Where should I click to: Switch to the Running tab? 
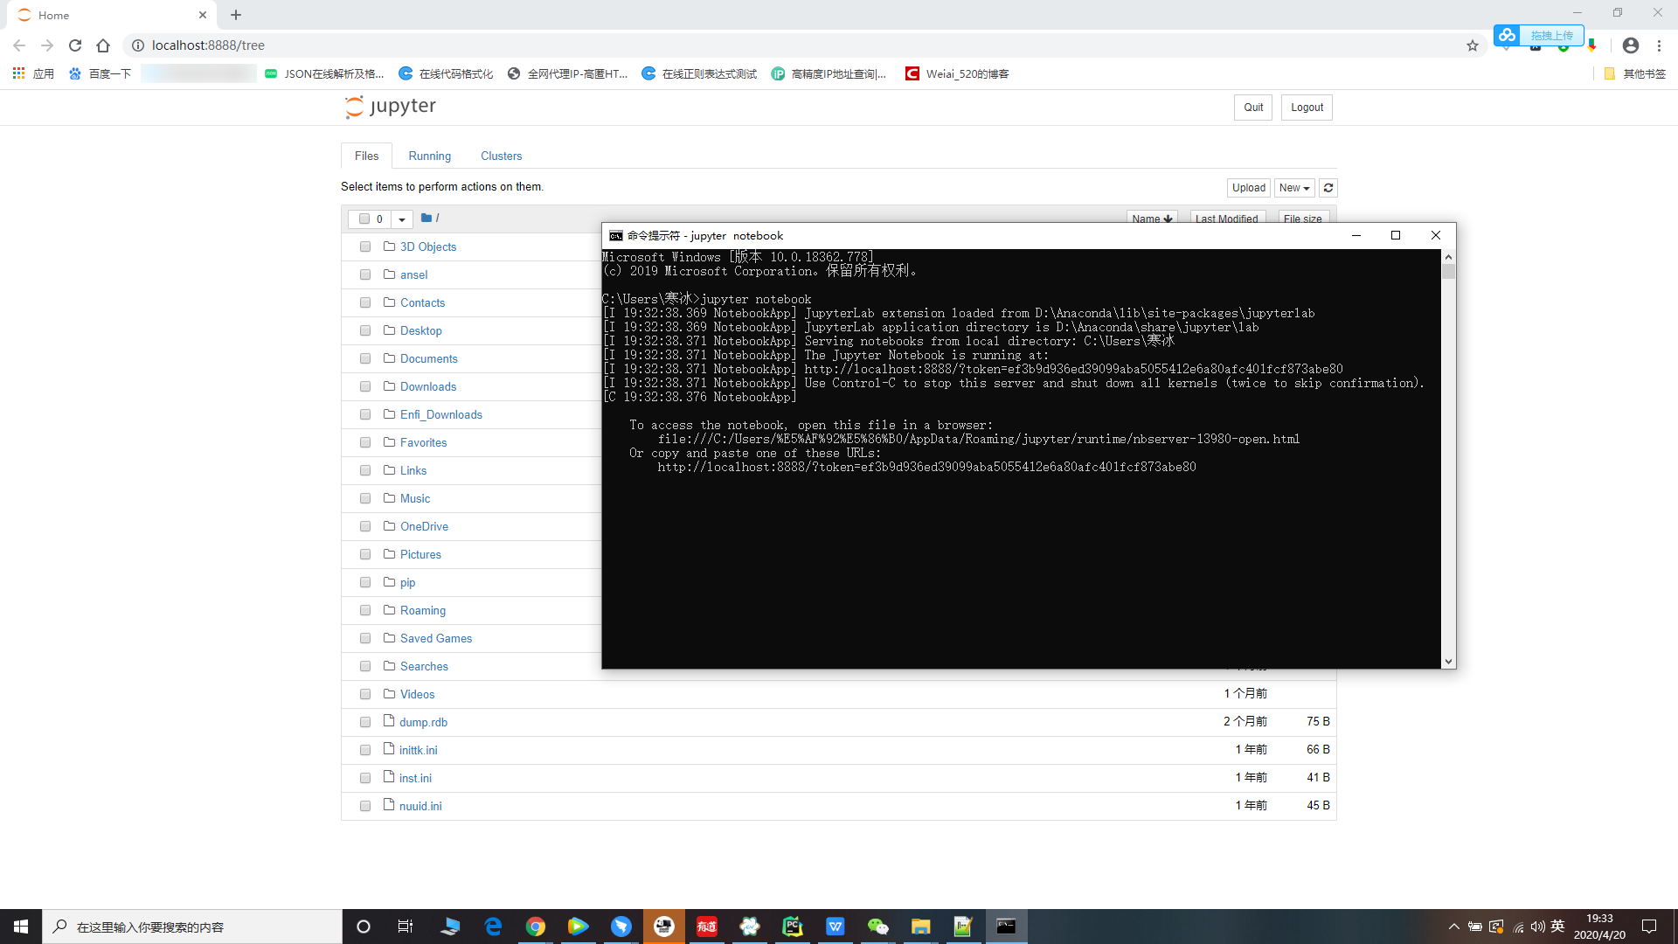pyautogui.click(x=429, y=156)
